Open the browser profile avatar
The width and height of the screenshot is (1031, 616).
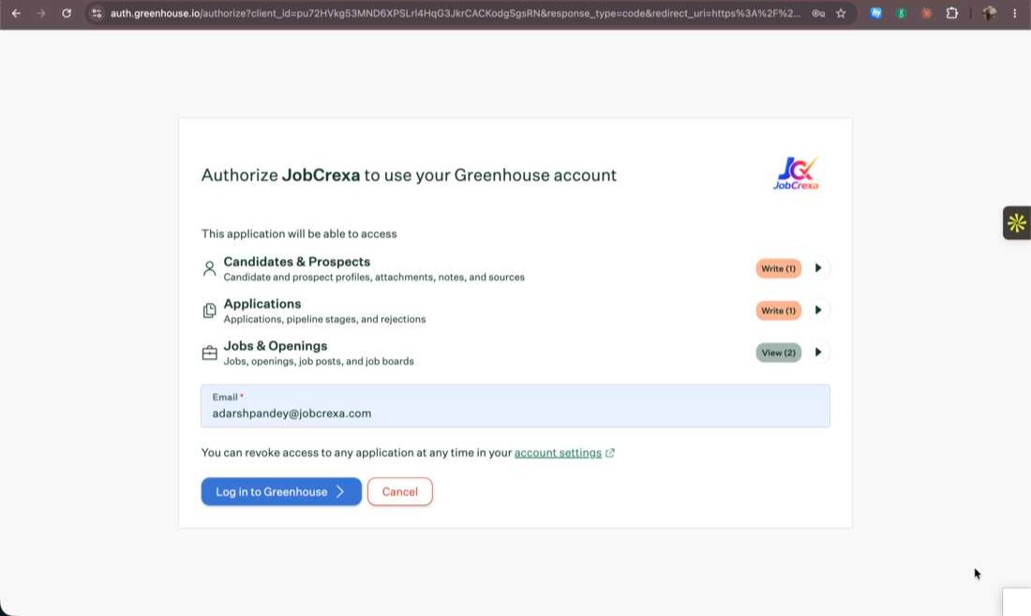pos(989,13)
